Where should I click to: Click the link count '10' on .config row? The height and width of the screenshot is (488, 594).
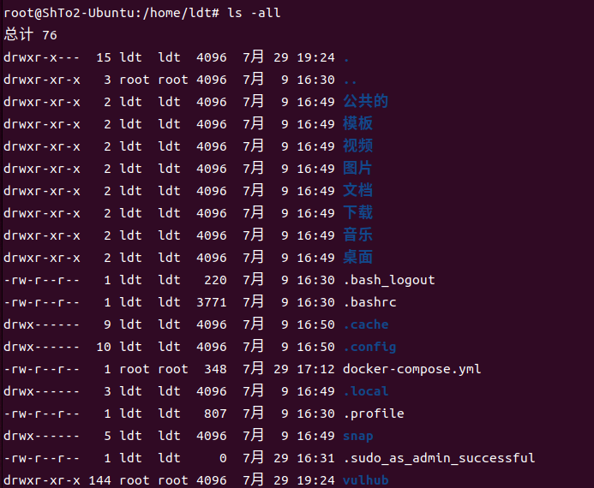104,347
